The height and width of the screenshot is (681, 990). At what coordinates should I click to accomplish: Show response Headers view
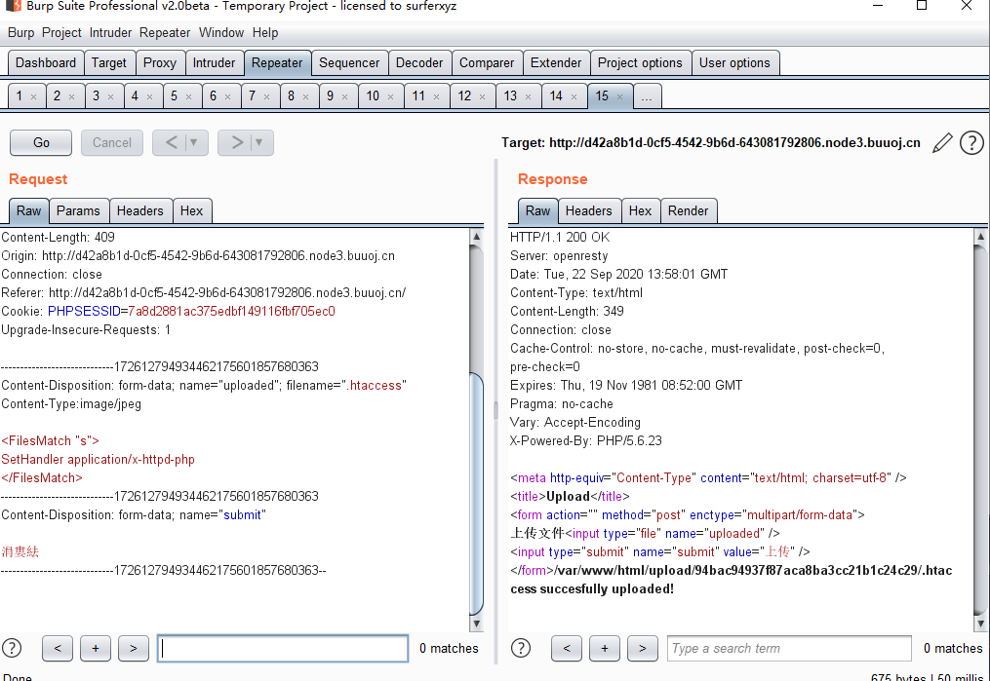(589, 211)
